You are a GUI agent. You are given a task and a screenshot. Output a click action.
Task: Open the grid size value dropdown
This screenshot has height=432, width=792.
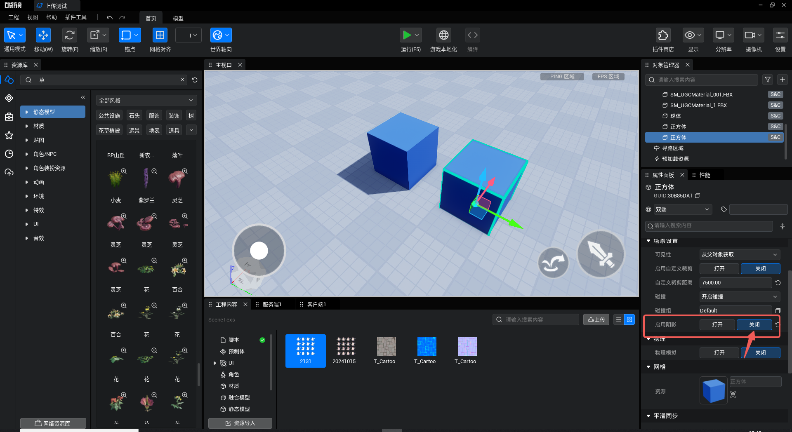tap(189, 35)
